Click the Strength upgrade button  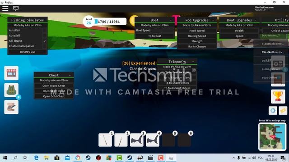pos(197,41)
